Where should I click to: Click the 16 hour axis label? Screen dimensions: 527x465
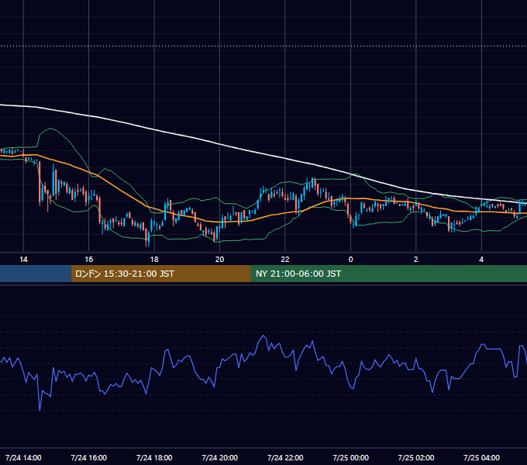(x=88, y=260)
